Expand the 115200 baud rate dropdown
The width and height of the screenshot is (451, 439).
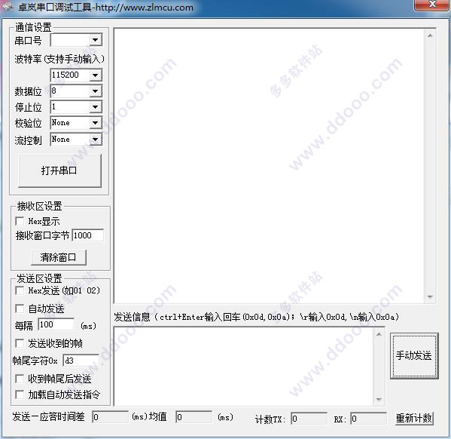[95, 75]
